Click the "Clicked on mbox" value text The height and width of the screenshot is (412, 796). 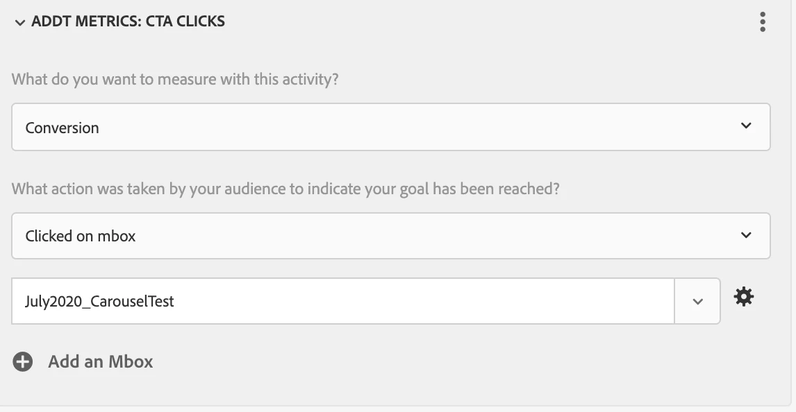click(x=81, y=236)
